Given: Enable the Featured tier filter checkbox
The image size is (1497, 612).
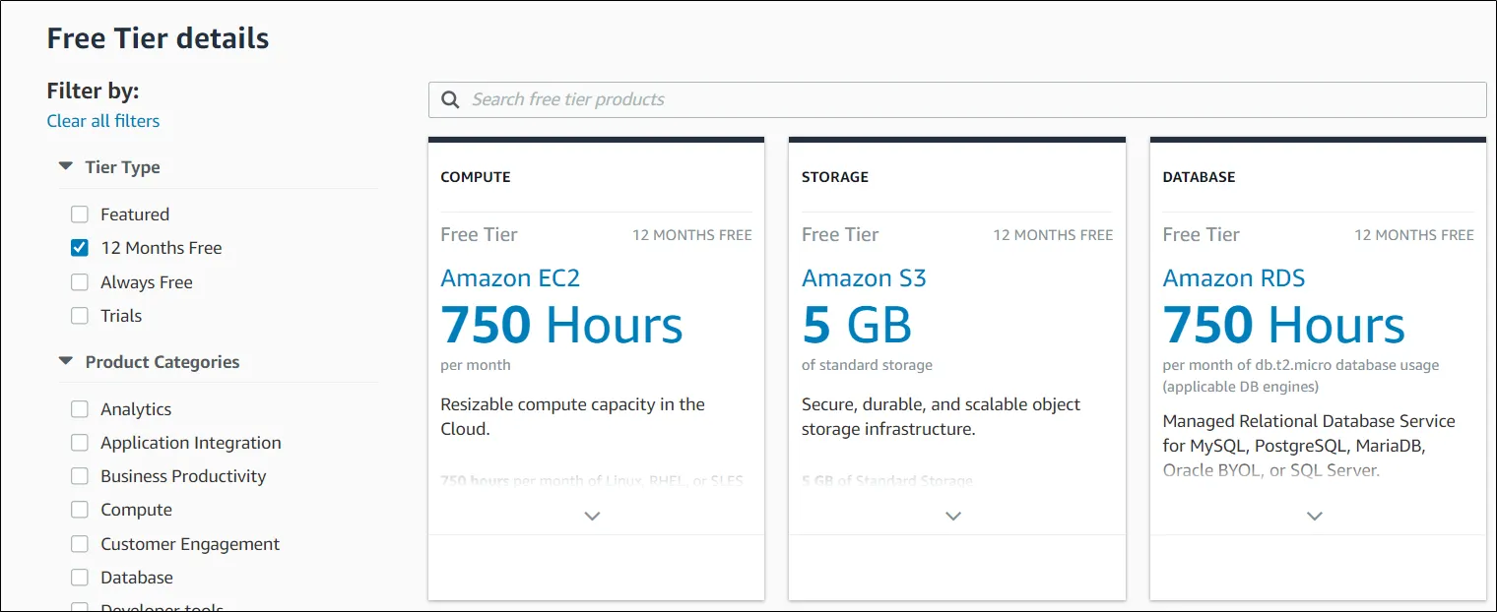Looking at the screenshot, I should pos(80,214).
